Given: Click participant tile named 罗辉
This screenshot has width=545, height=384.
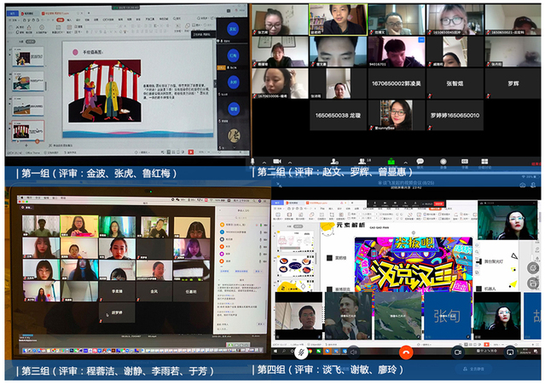Looking at the screenshot, I should pos(512,83).
